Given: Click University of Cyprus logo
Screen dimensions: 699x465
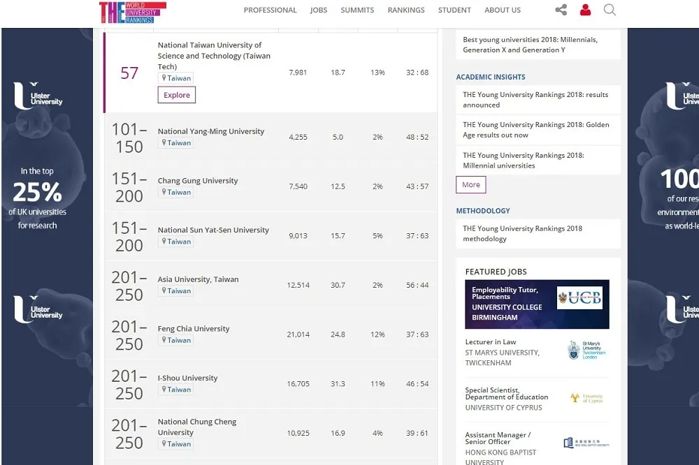Looking at the screenshot, I should [x=586, y=398].
